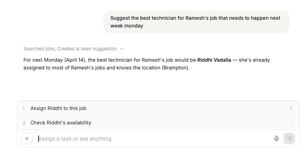Viewport: 307px width, 153px height.
Task: Choose Check Riddhi's availability suggestion
Action: click(61, 123)
